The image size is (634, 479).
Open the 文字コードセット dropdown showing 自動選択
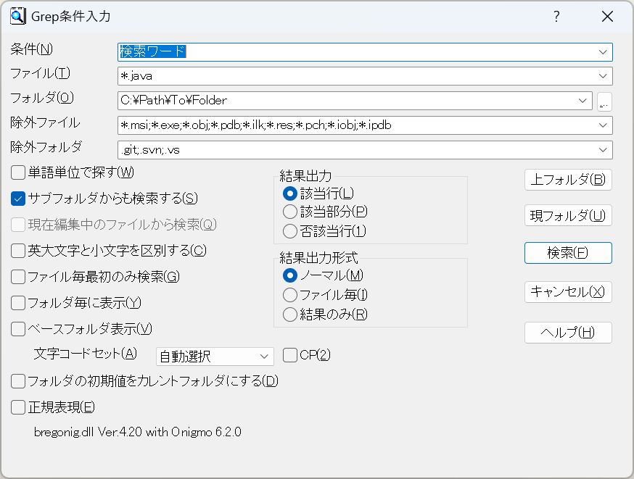[x=214, y=356]
